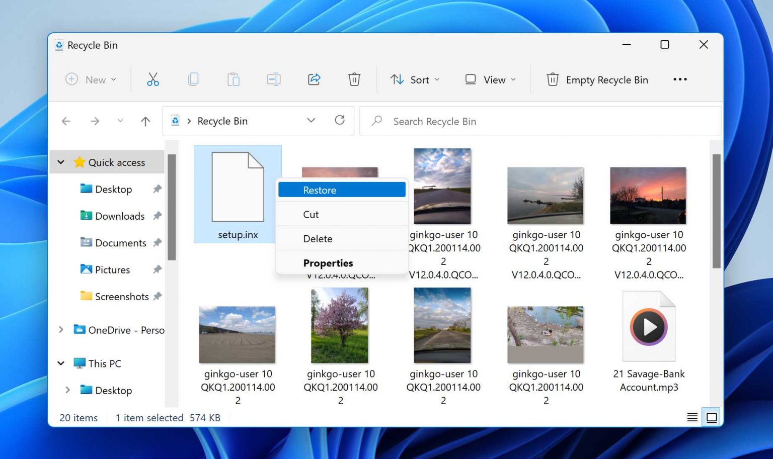Click the Paste toolbar icon
Screen dimensions: 773x459
234,79
